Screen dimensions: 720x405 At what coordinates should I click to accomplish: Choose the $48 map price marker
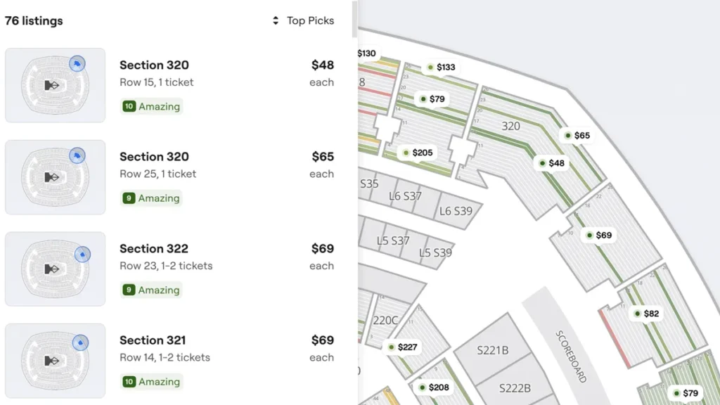[551, 163]
